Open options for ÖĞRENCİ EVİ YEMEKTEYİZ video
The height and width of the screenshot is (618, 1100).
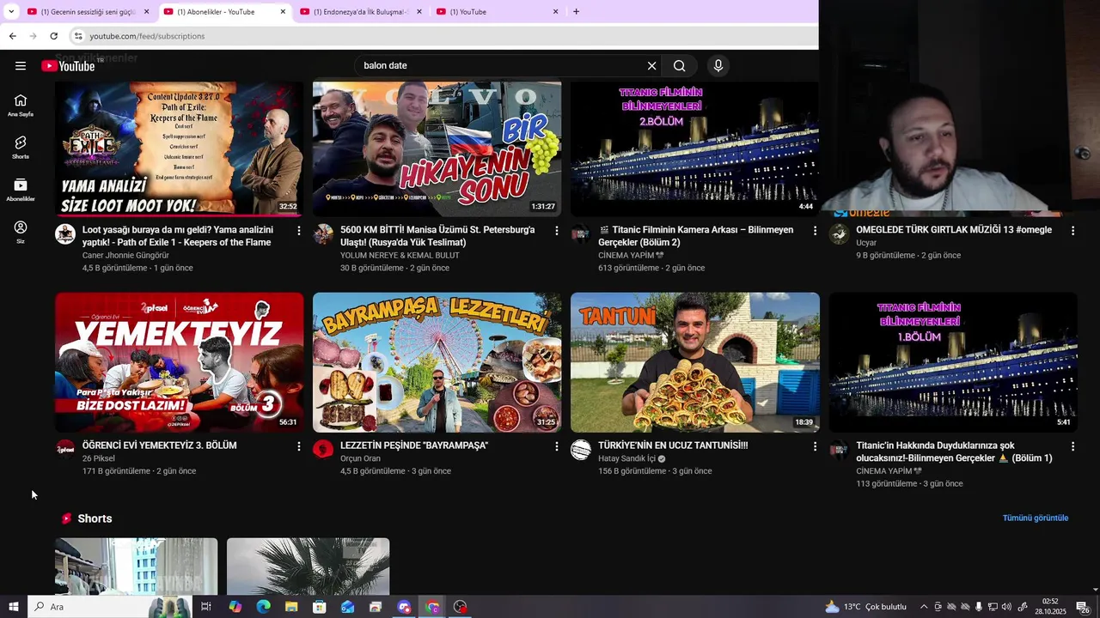pos(299,446)
